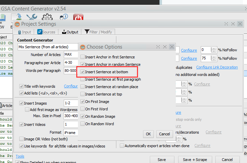Adjust the percent spinner beside greyed Configure
The image size is (247, 163).
[184, 84]
